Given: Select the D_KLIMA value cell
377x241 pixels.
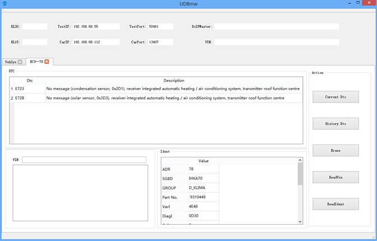Looking at the screenshot, I should tap(203, 188).
